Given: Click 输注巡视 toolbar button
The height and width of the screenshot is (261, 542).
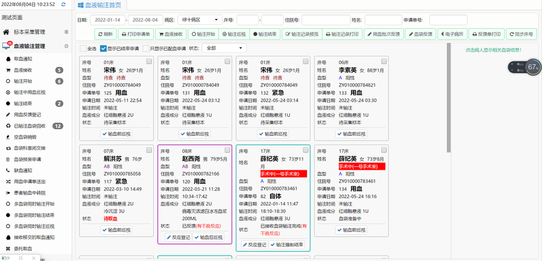Looking at the screenshot, I should tap(234, 34).
